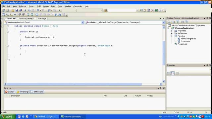This screenshot has height=119, width=212.
Task: Click the Save All icon
Action: point(21,10)
